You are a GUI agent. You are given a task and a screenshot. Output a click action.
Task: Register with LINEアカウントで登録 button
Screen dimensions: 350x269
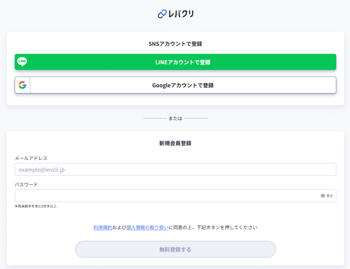pos(175,62)
